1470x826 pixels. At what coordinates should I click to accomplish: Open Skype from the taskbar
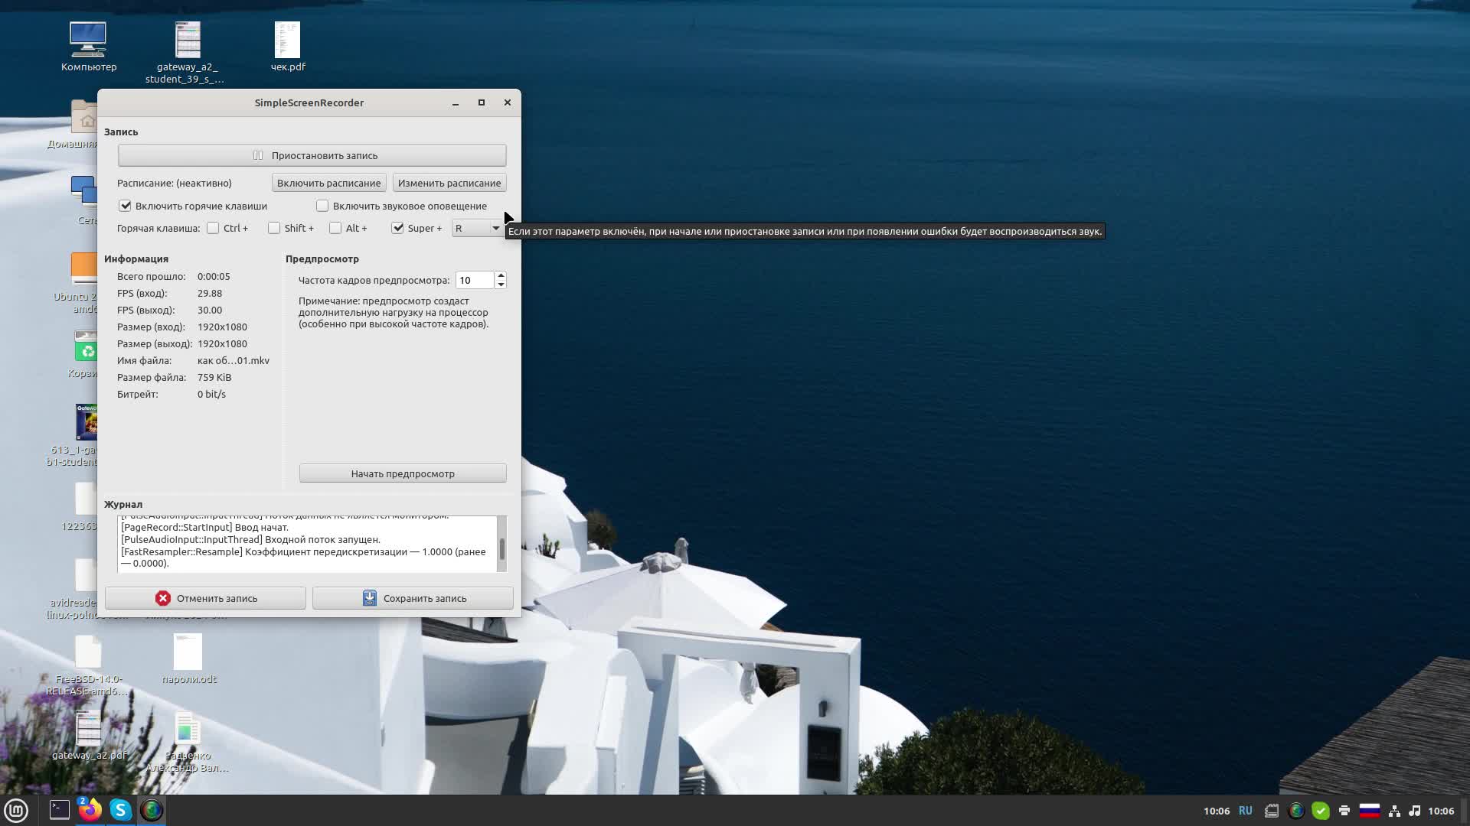[120, 810]
